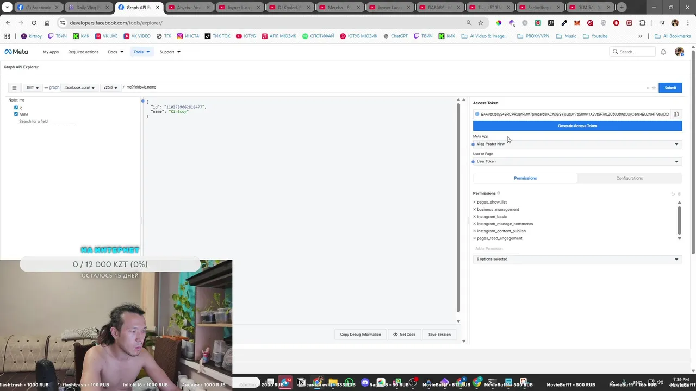
Task: Bookmark this page with the star icon
Action: (481, 23)
